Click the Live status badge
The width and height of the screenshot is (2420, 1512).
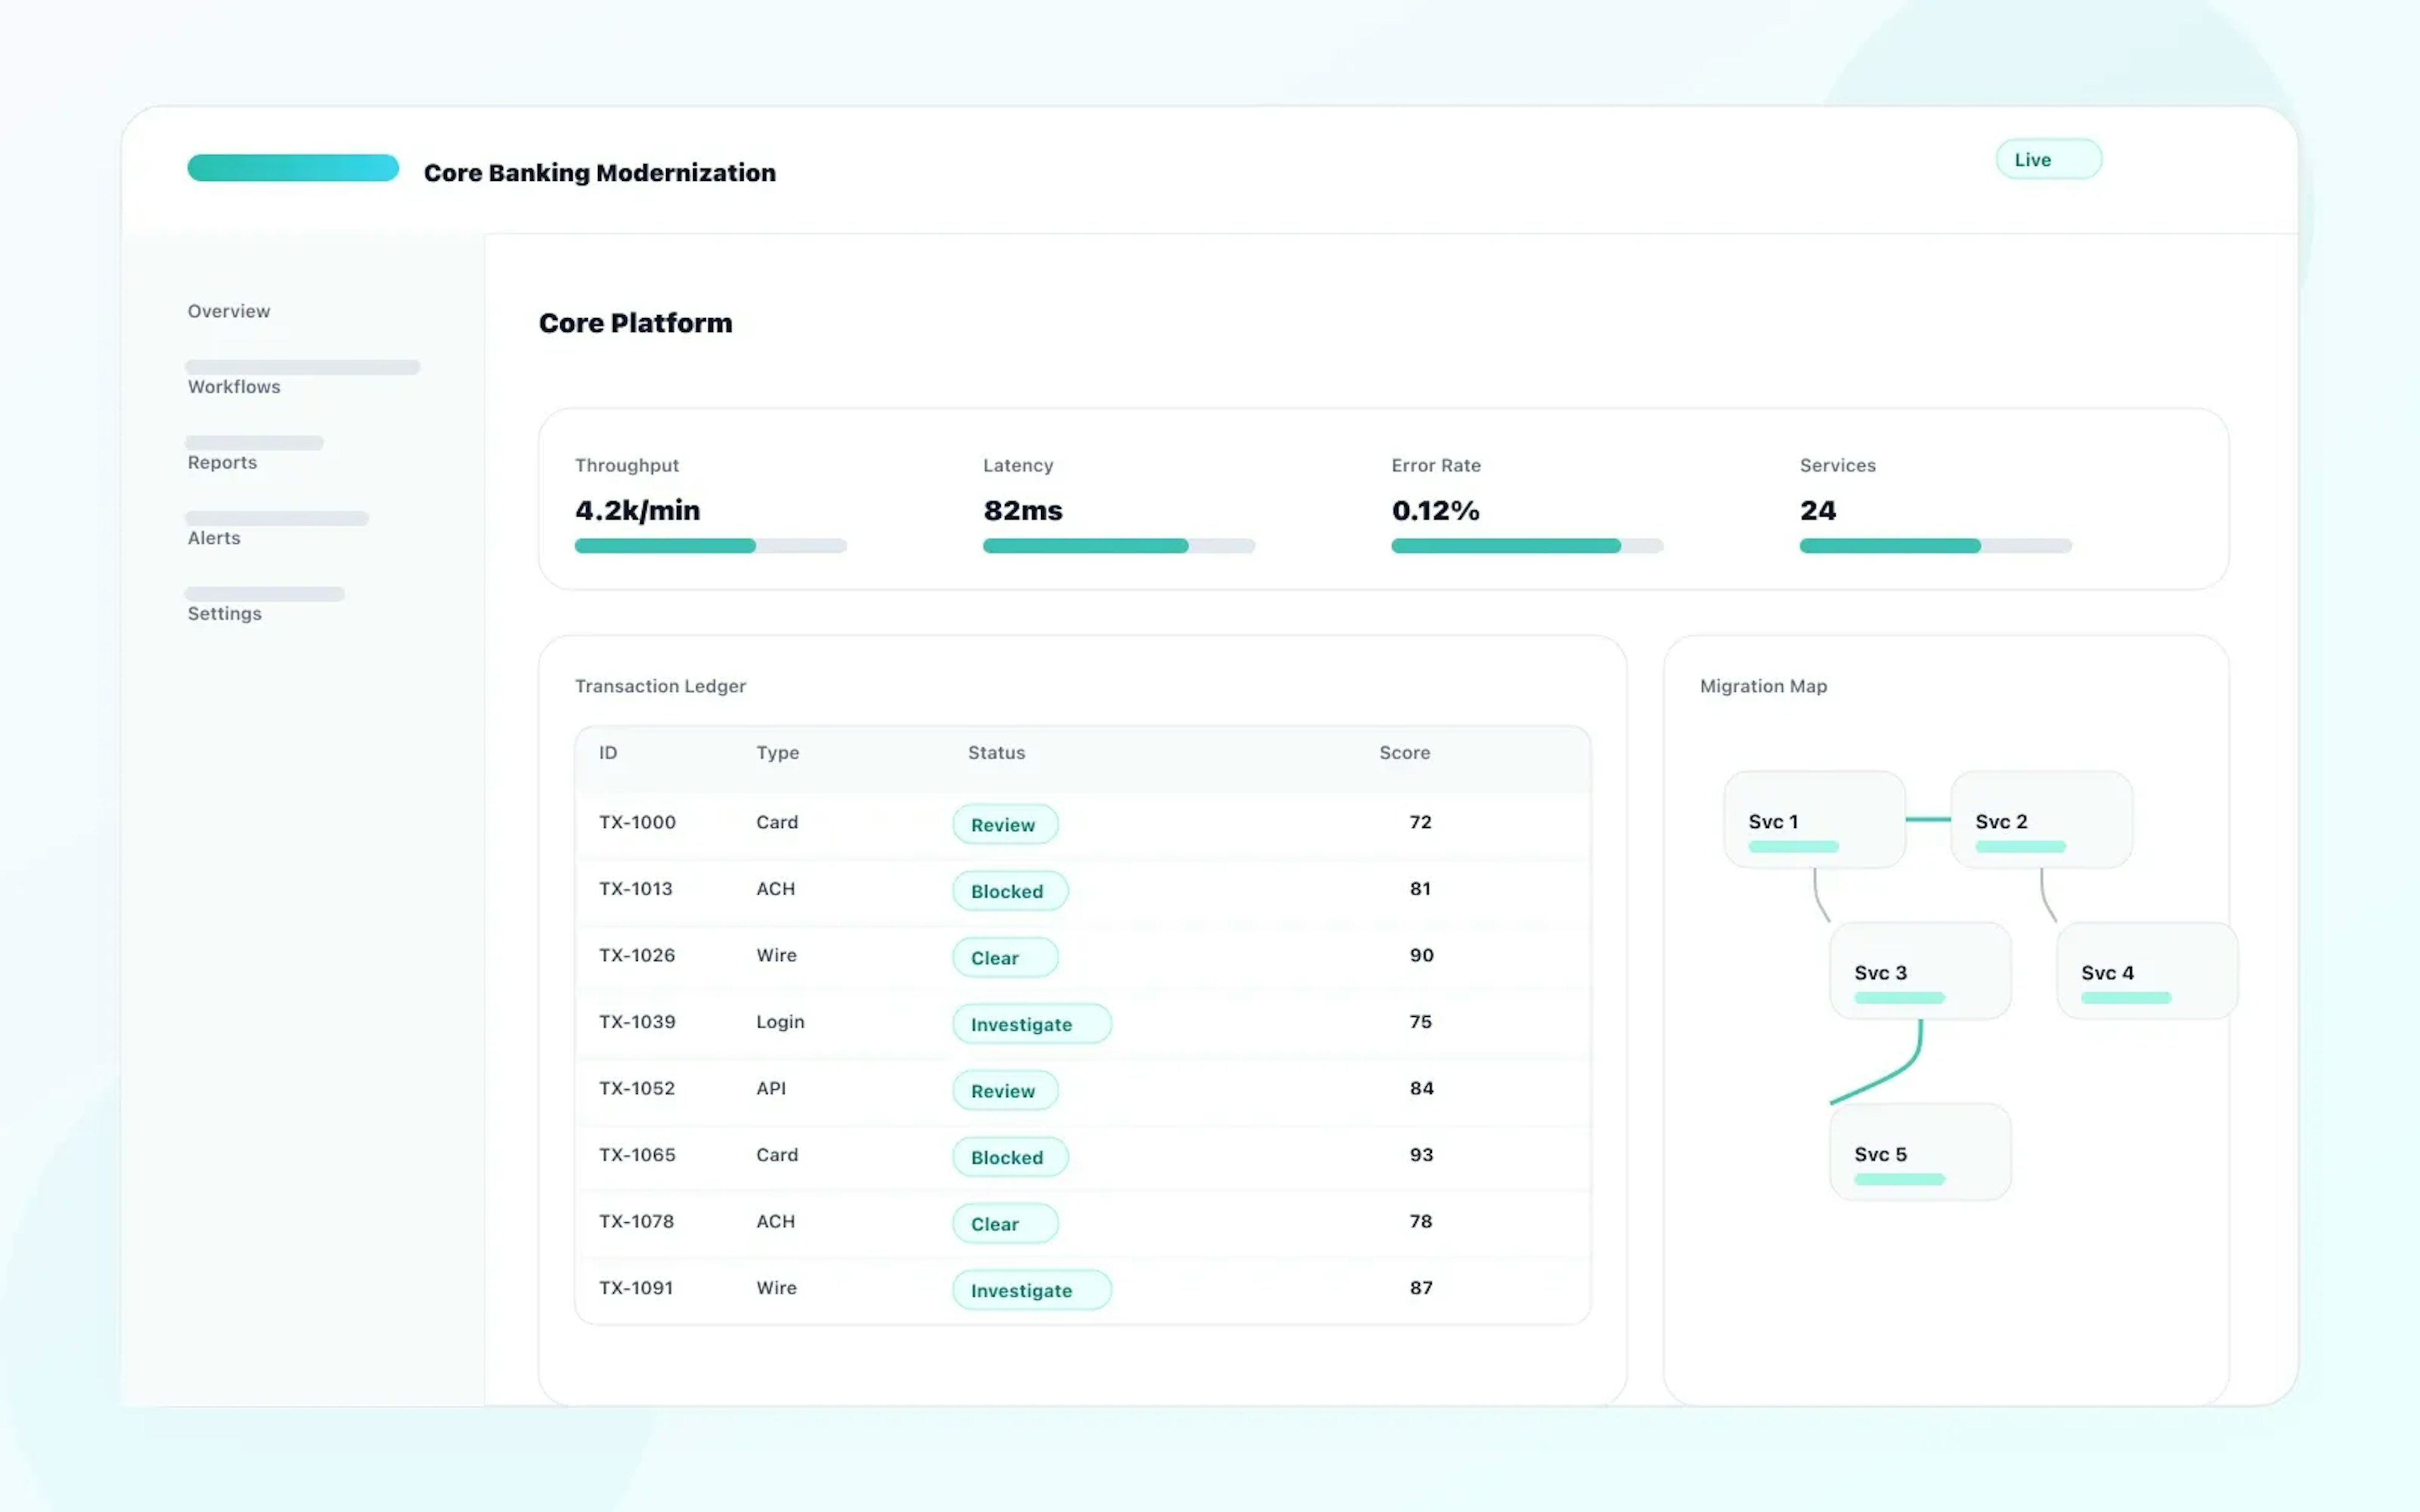coord(2048,158)
